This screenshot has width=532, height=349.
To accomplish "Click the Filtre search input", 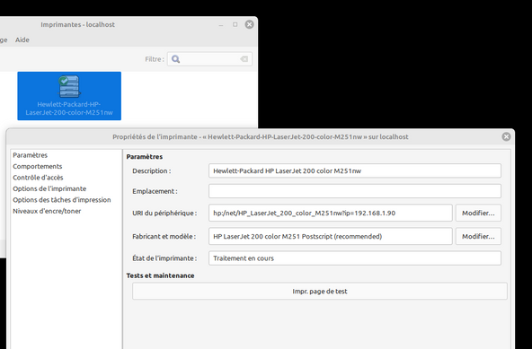I will [x=209, y=59].
